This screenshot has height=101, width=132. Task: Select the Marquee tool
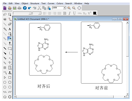10,15
